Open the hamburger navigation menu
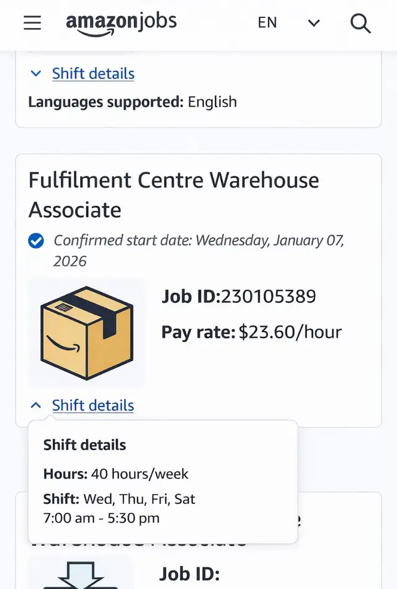Screen dimensions: 397x589 [32, 23]
